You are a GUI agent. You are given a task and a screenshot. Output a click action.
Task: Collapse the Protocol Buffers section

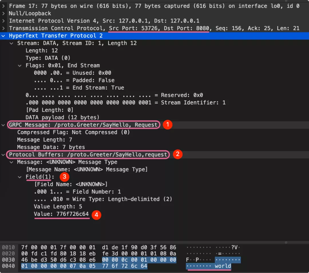[3, 155]
